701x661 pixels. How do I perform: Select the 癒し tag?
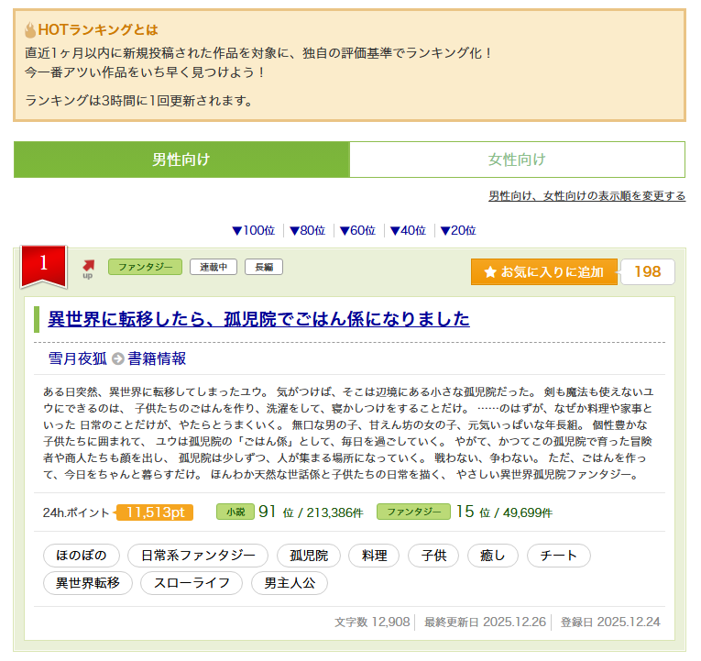493,556
